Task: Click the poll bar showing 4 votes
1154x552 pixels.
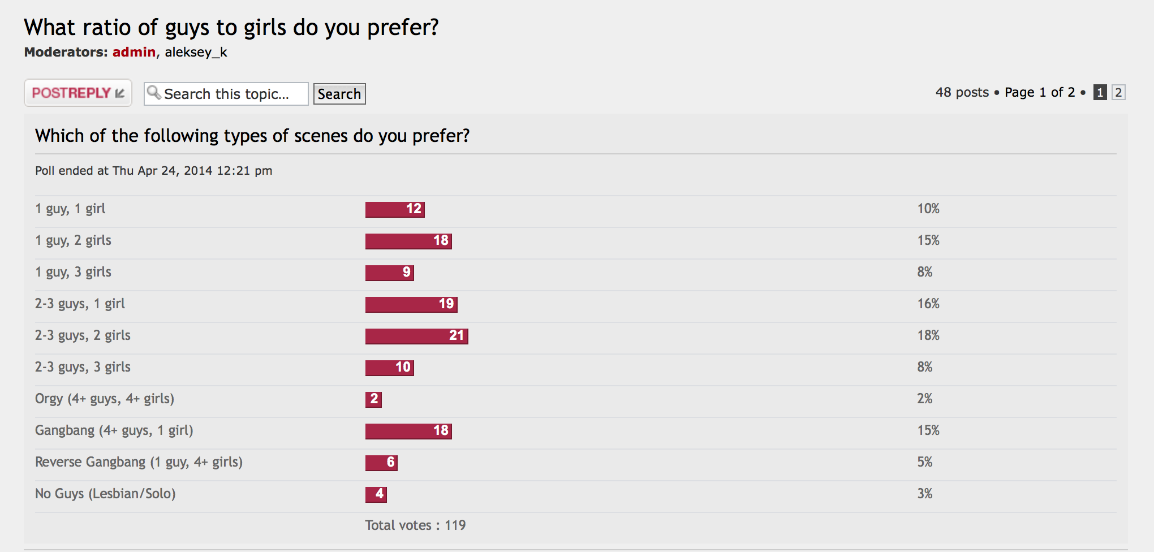Action: click(x=376, y=494)
